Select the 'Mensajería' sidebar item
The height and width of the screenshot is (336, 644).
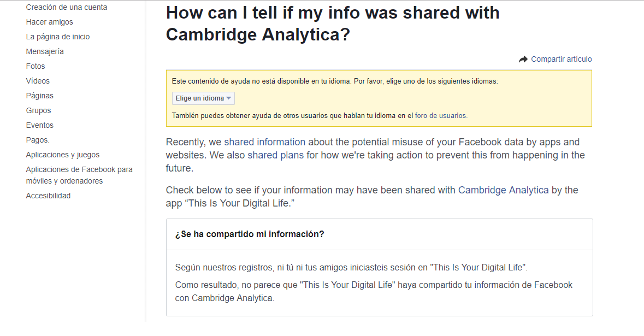45,52
